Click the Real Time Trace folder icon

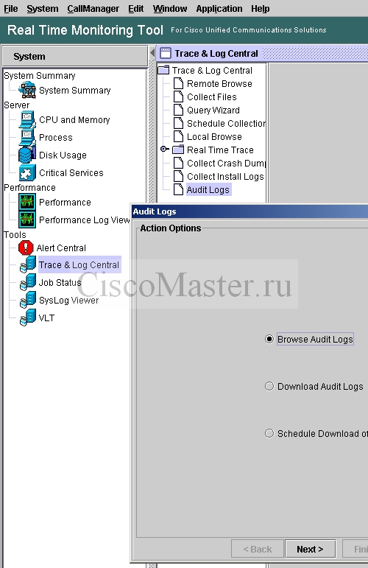178,150
